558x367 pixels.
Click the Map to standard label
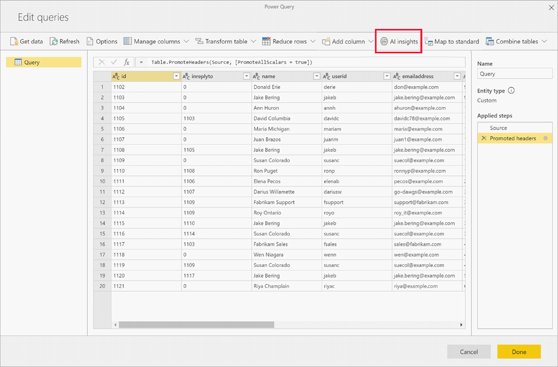pyautogui.click(x=457, y=41)
